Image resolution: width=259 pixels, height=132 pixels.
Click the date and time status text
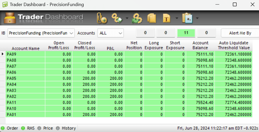coord(217,128)
